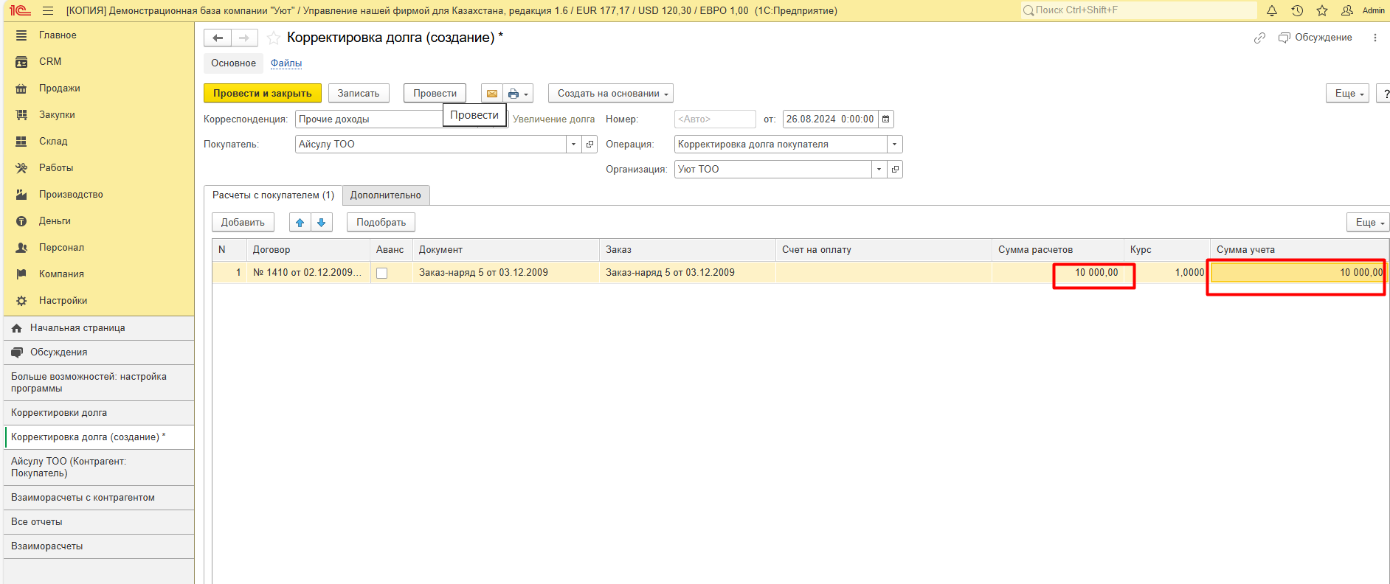Move row down with the down arrow
This screenshot has height=584, width=1390.
[x=322, y=222]
